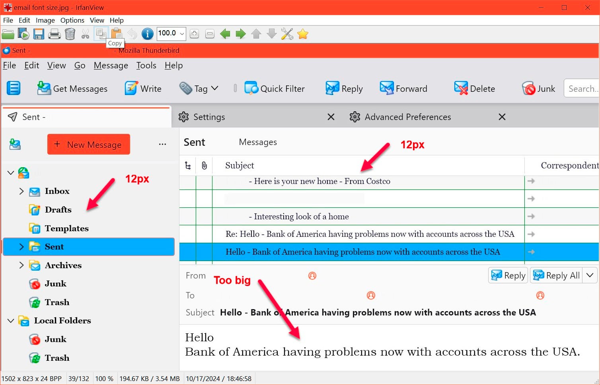Go to next file with the green right arrow
600x385 pixels.
pyautogui.click(x=241, y=34)
